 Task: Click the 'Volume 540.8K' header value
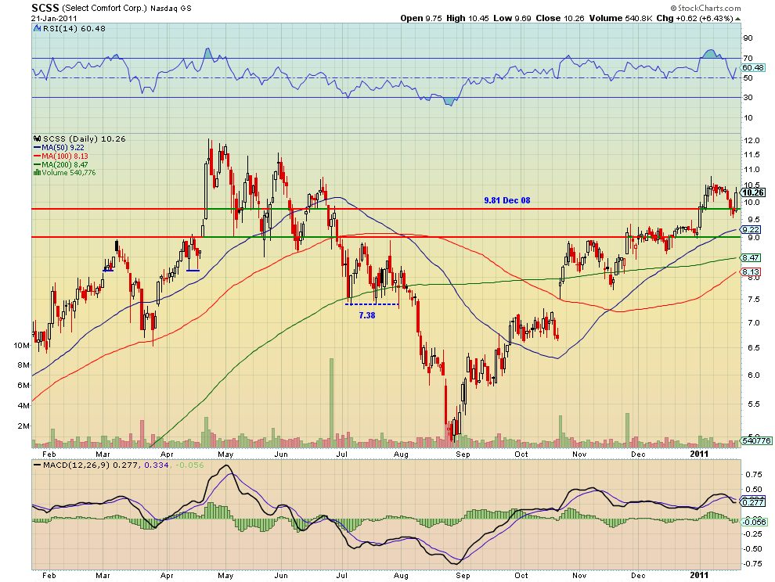click(621, 18)
